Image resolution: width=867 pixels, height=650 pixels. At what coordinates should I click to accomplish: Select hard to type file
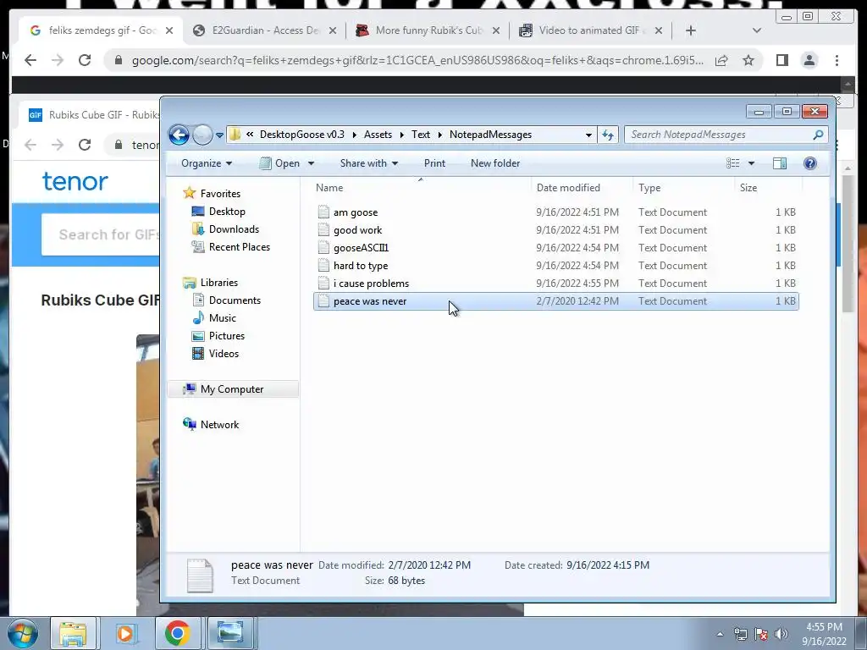coord(555,265)
